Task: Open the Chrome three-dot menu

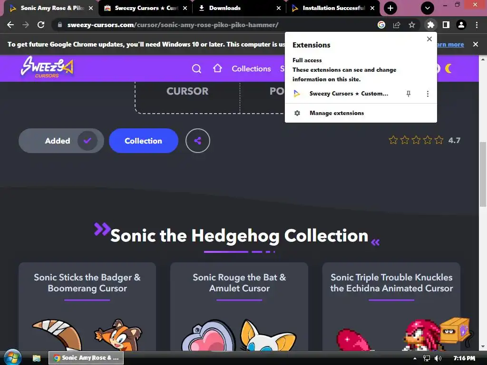Action: (x=477, y=25)
